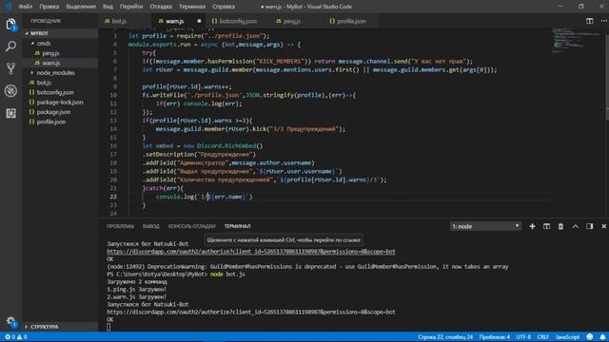The image size is (609, 342).
Task: Change end of line sequence CRLF
Action: pos(542,337)
